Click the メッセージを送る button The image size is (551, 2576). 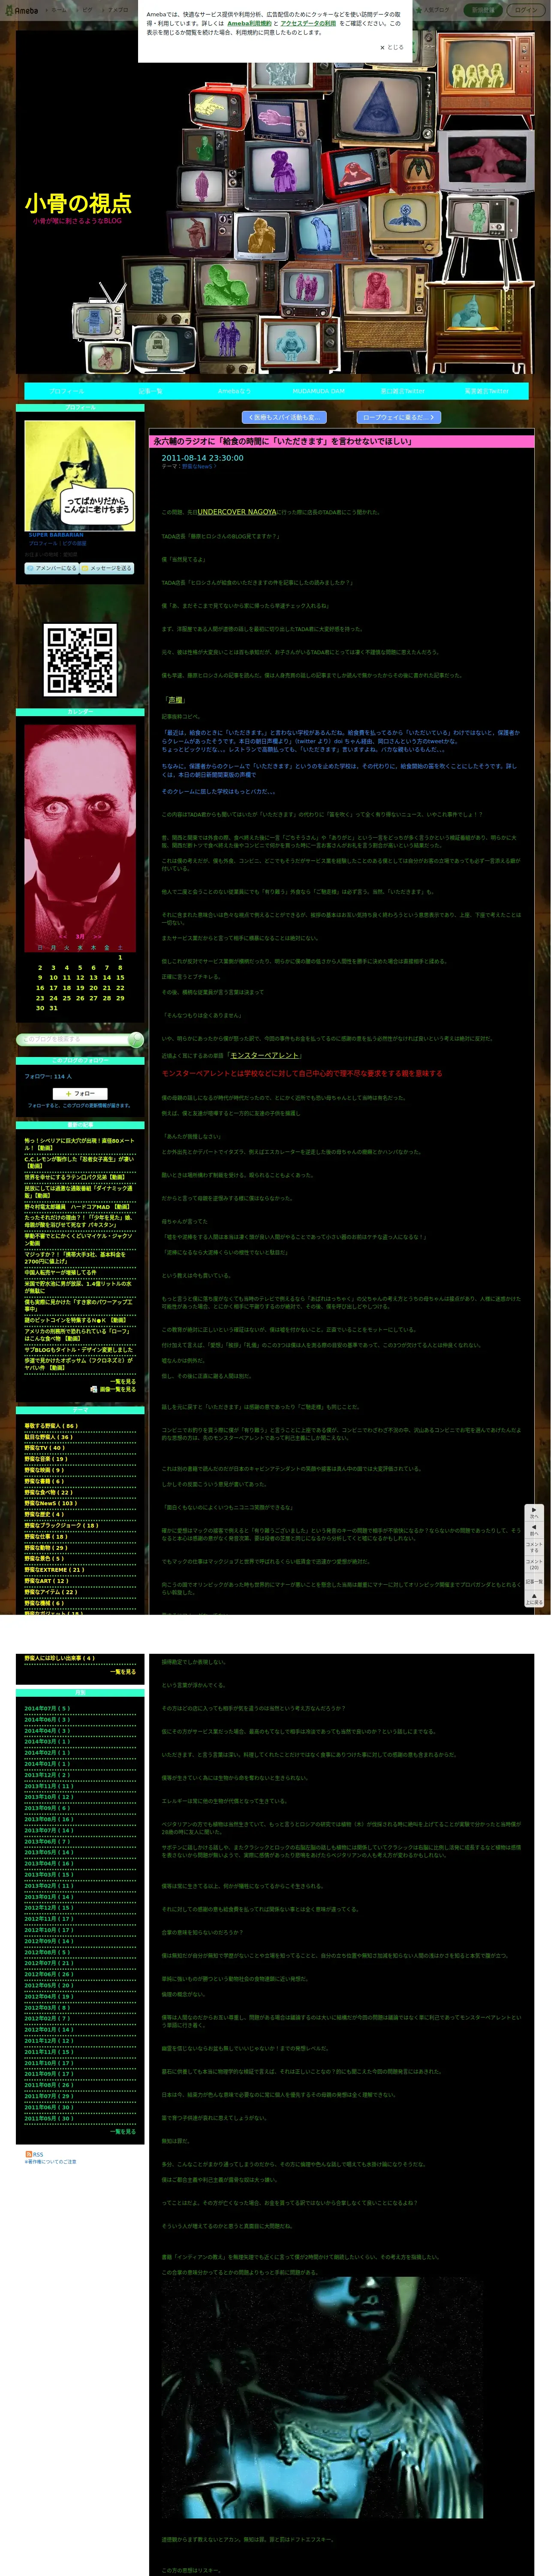click(x=107, y=568)
